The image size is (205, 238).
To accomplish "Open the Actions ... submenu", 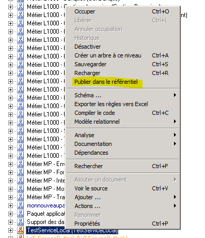I will [122, 206].
